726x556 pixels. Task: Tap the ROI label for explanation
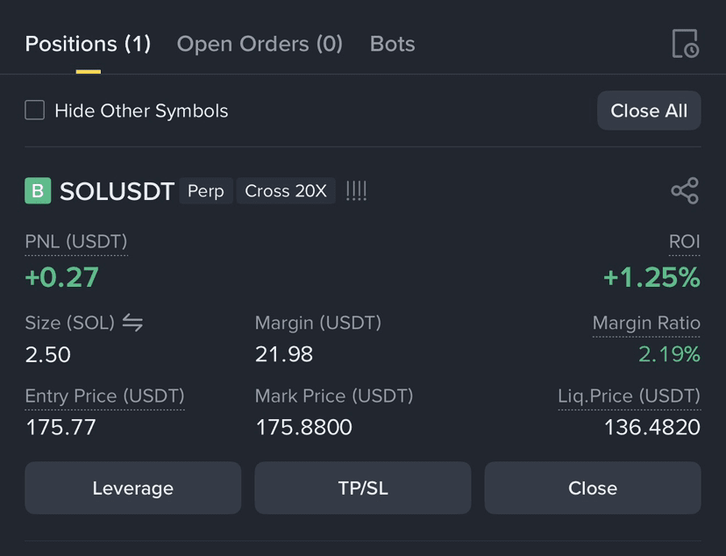click(x=684, y=242)
